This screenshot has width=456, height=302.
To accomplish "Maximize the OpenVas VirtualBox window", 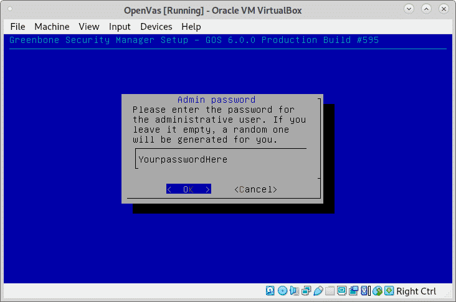I will click(x=426, y=9).
